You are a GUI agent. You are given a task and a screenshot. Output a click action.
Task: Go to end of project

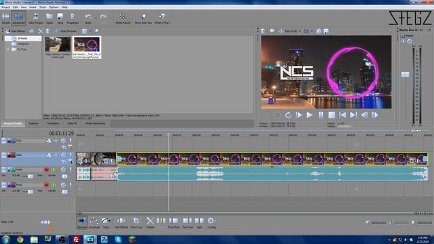click(x=353, y=115)
